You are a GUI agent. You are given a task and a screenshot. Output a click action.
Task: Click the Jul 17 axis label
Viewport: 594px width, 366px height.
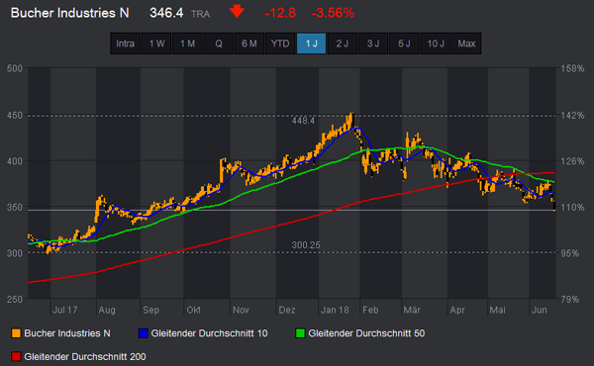[x=64, y=310]
